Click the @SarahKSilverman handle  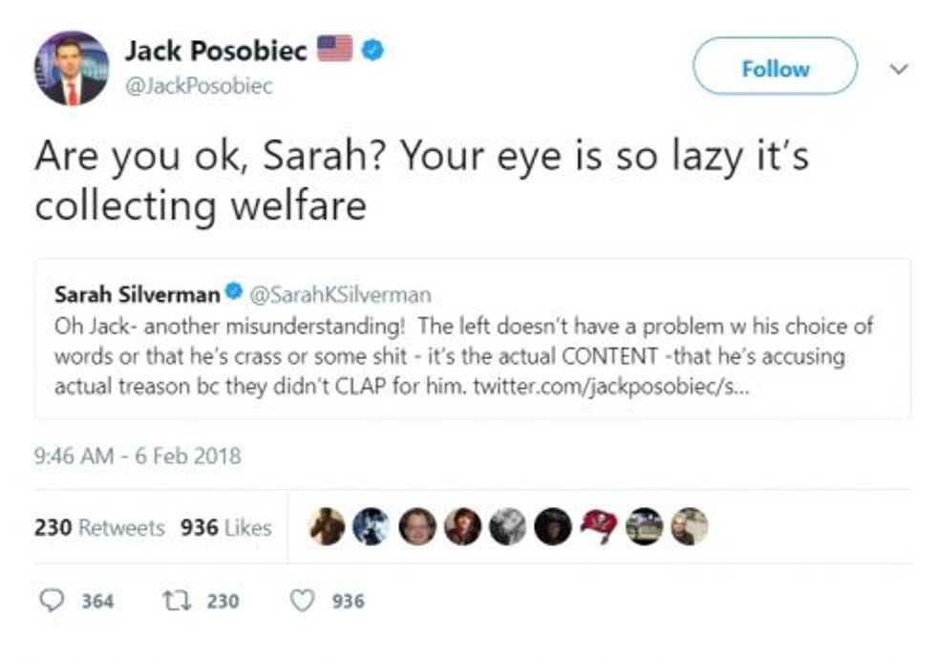pyautogui.click(x=340, y=294)
